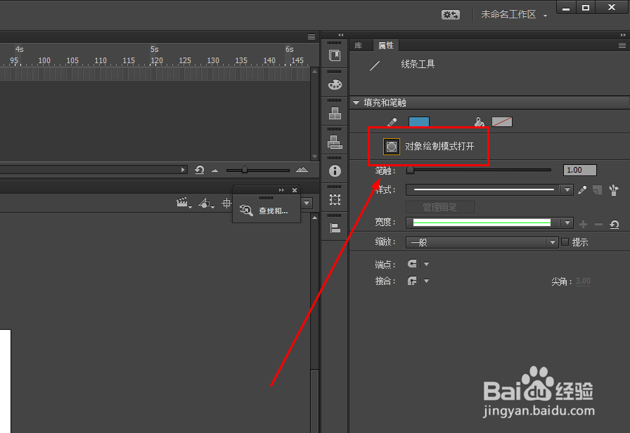Click frame 100 on the timeline ruler

[44, 60]
